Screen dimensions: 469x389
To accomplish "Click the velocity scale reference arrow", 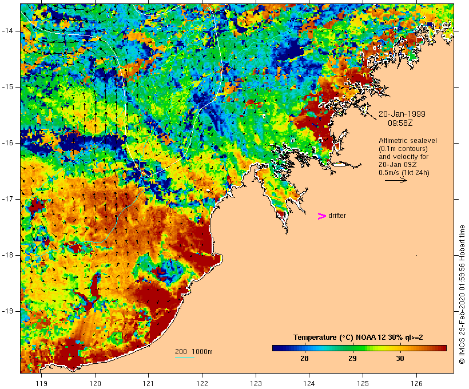I will point(396,180).
